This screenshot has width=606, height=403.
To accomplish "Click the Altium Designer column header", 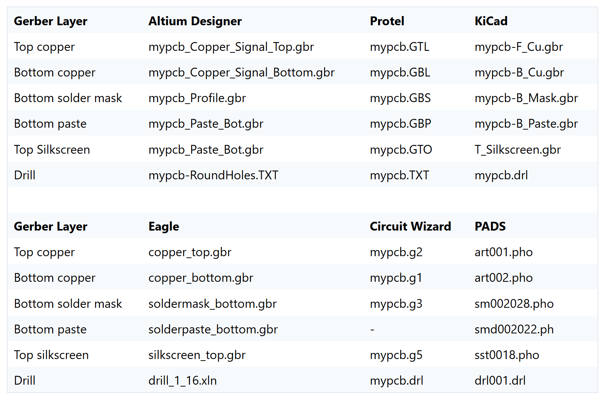I will click(x=195, y=21).
